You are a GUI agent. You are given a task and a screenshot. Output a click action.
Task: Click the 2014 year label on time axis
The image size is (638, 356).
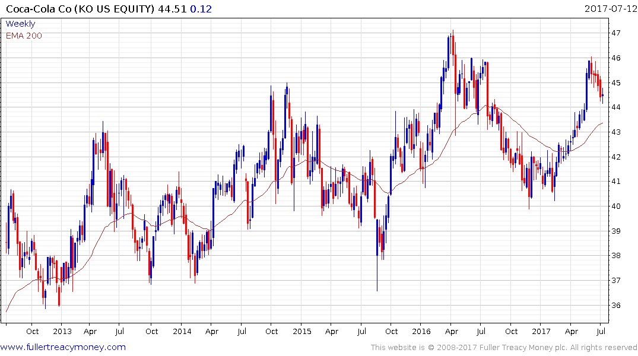[182, 331]
